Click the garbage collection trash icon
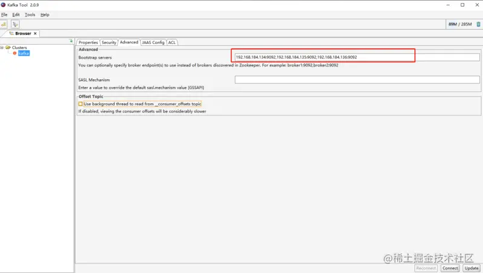 (x=478, y=24)
